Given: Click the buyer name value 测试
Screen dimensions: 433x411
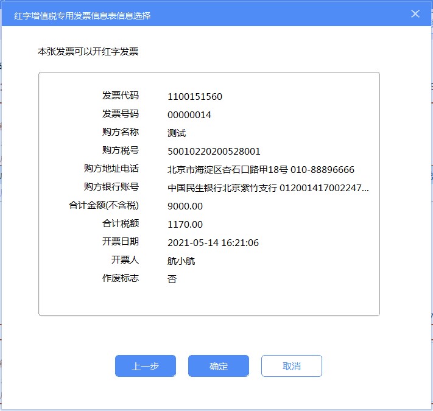Looking at the screenshot, I should click(177, 133).
